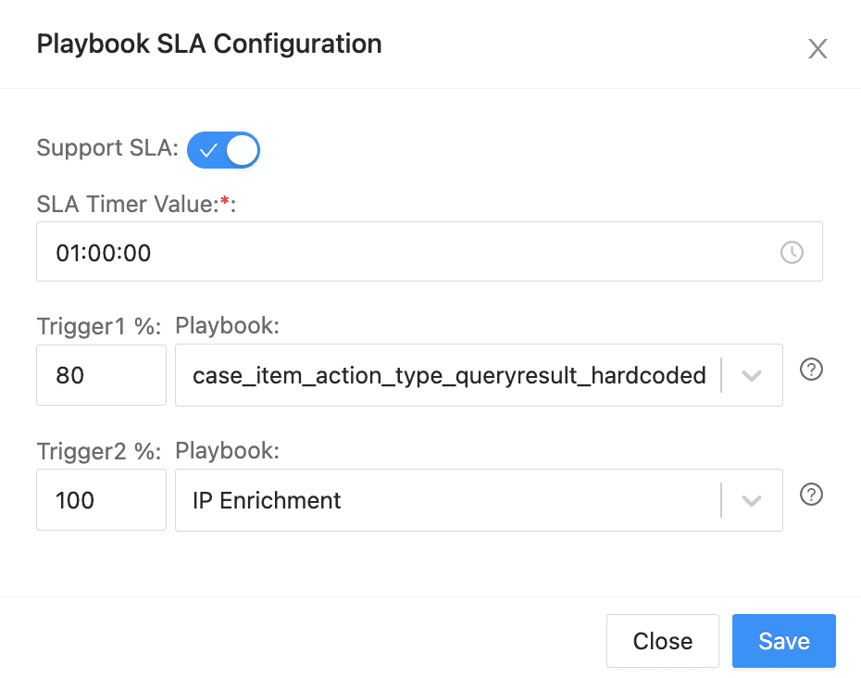This screenshot has width=861, height=678.
Task: Click the chevron on the Trigger2 playbook selector
Action: (752, 499)
